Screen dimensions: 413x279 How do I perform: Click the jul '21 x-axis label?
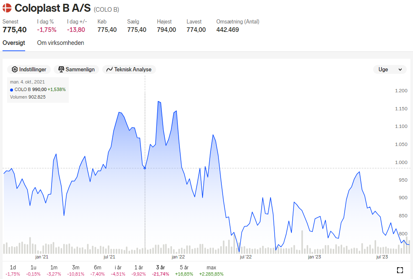tap(109, 257)
